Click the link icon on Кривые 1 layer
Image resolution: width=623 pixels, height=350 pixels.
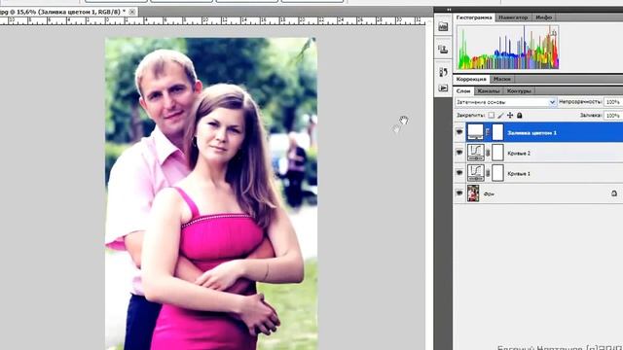point(488,173)
